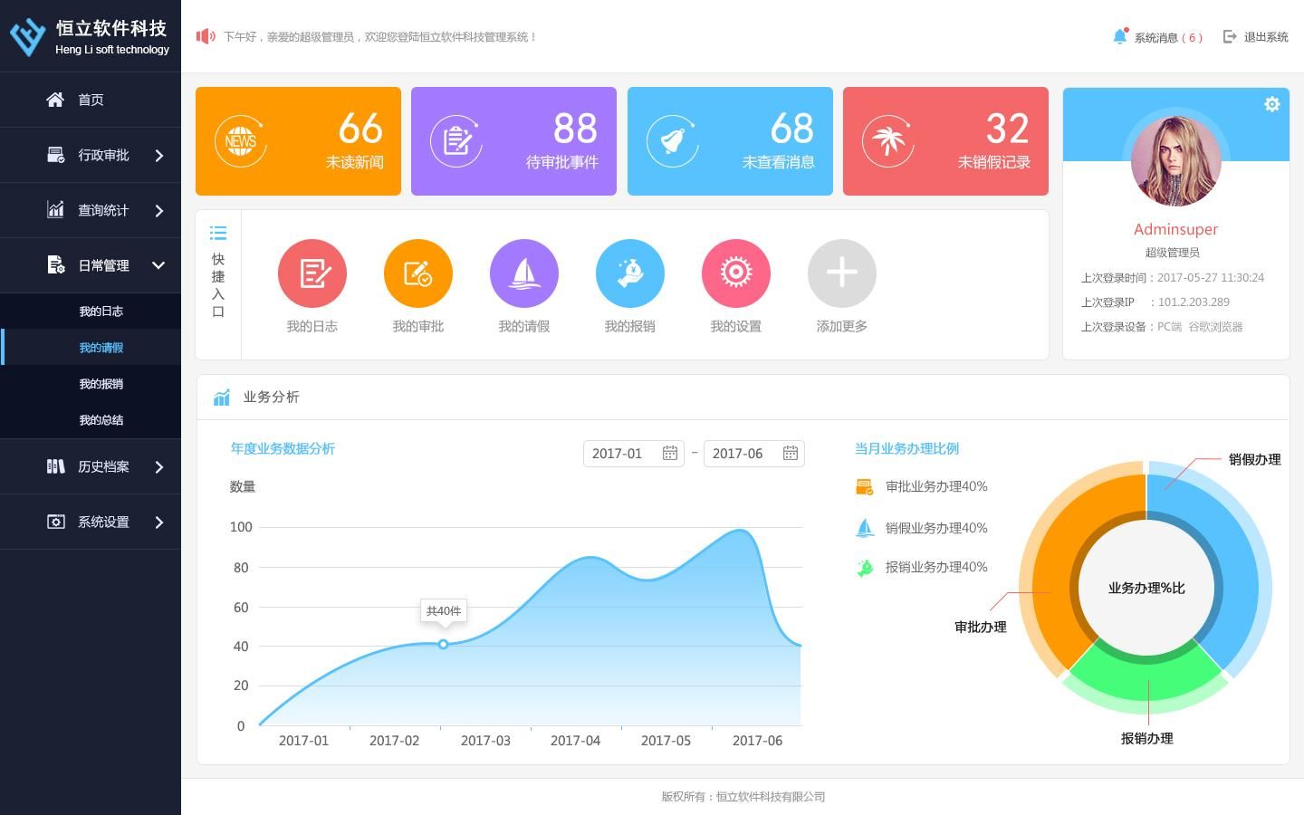Select the 我的日志 quick entry icon

[x=312, y=273]
